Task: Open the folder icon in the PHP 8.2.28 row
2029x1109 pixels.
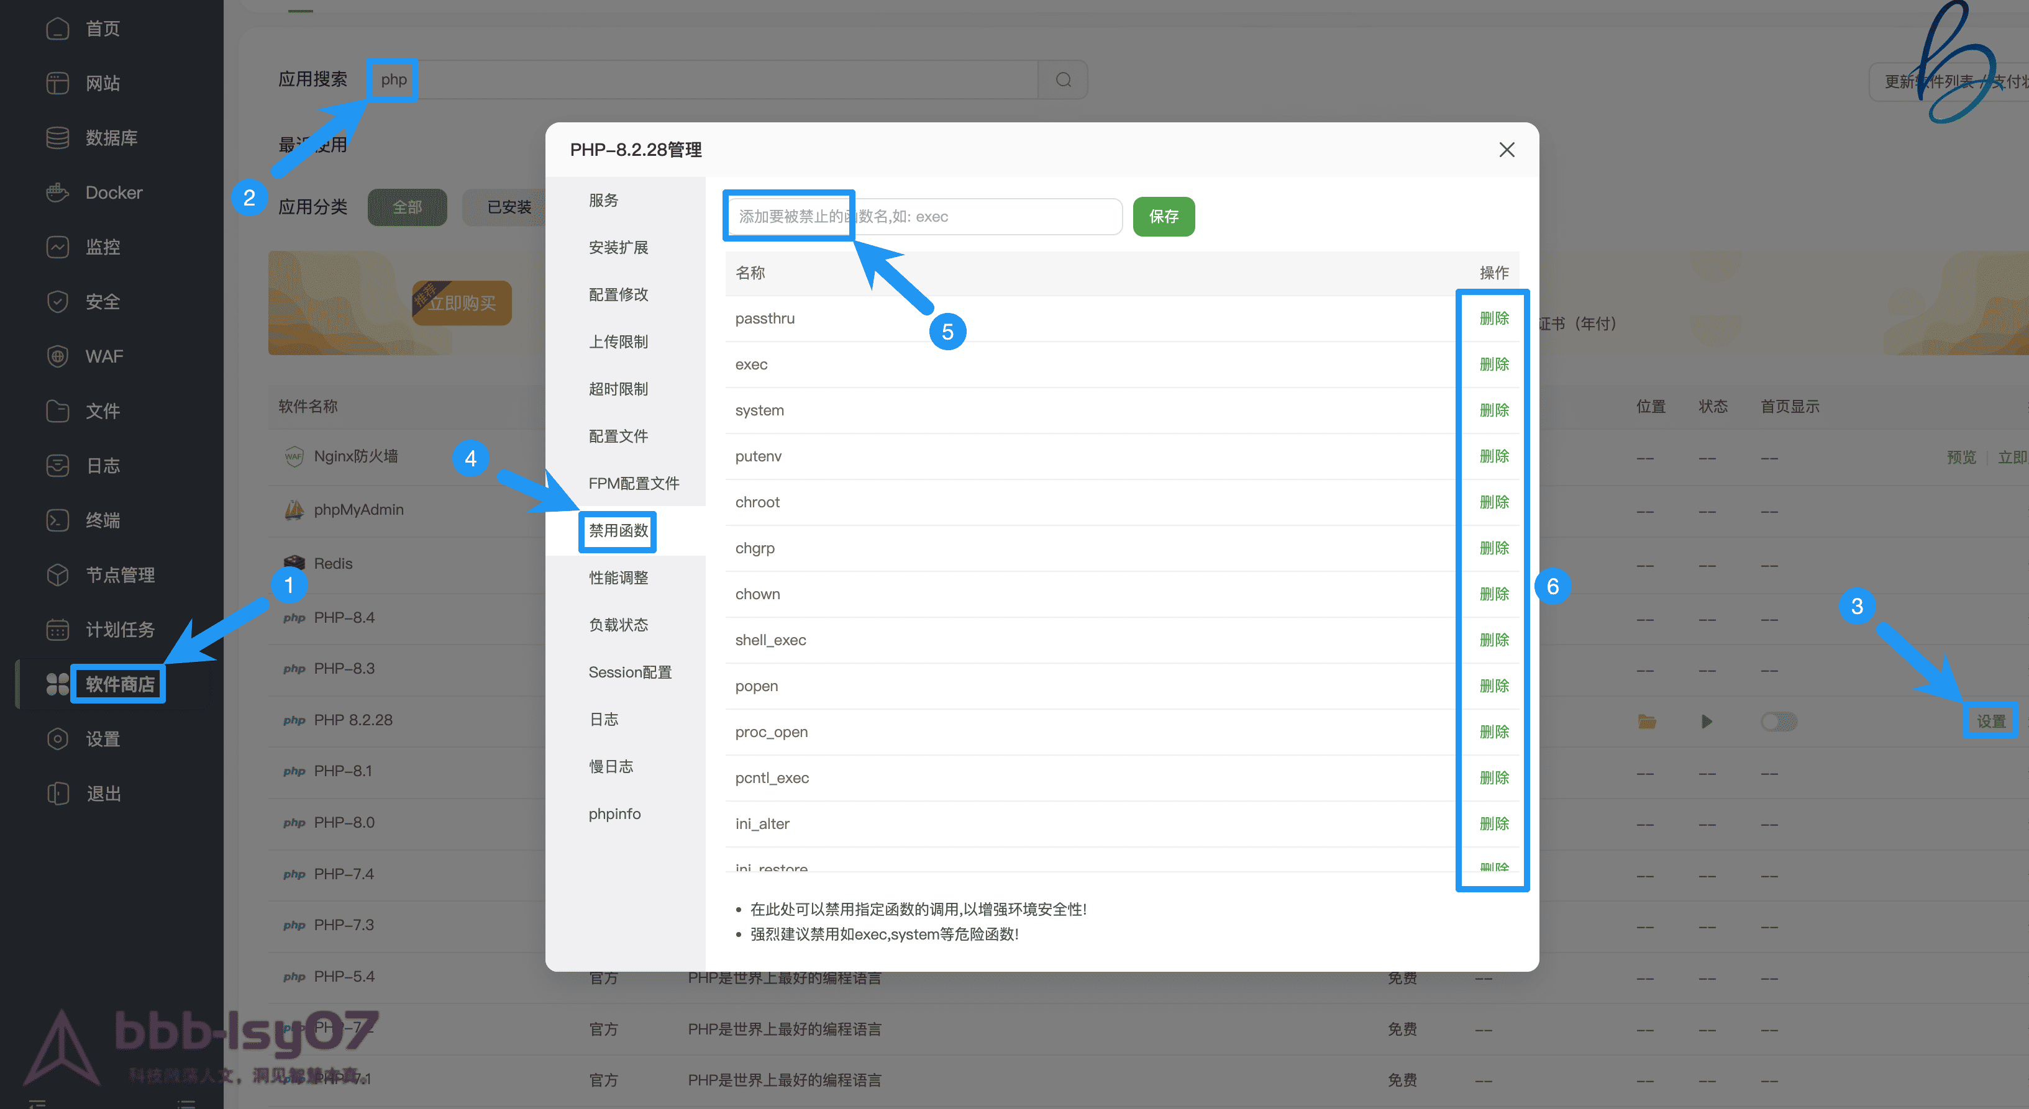Action: pos(1646,720)
